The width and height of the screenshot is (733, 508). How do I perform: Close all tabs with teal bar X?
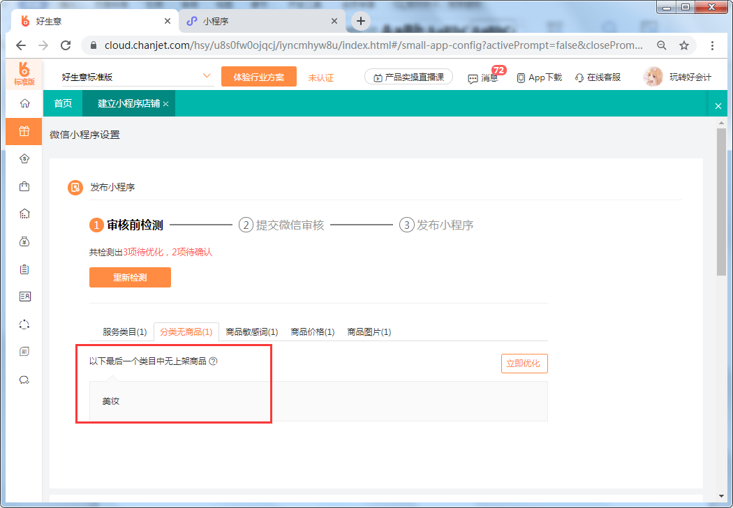pyautogui.click(x=718, y=106)
